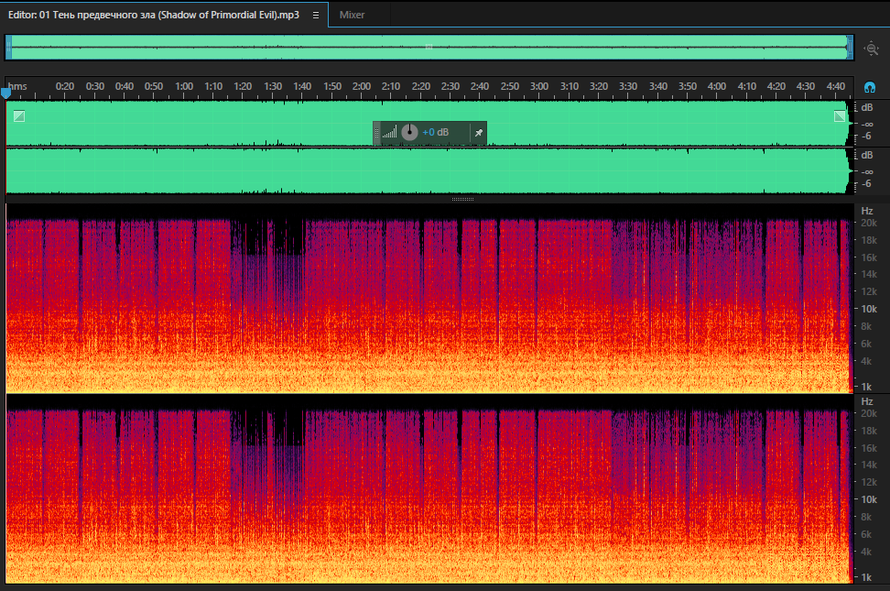Click 1k on the lower frequency scale

[x=867, y=577]
